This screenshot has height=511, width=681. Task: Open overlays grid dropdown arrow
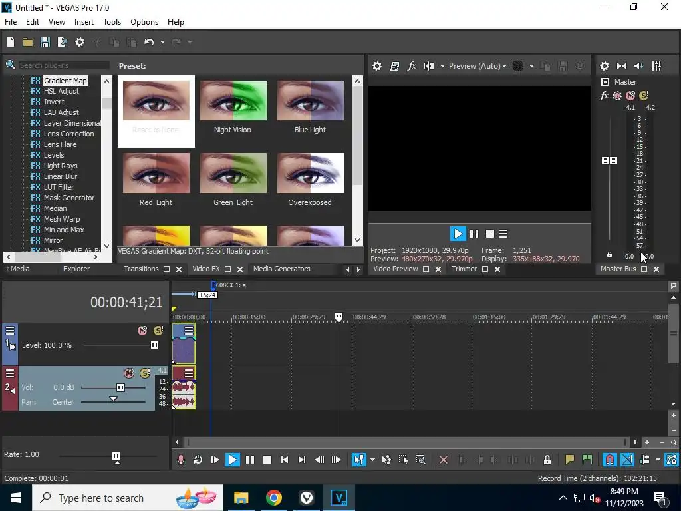coord(531,66)
